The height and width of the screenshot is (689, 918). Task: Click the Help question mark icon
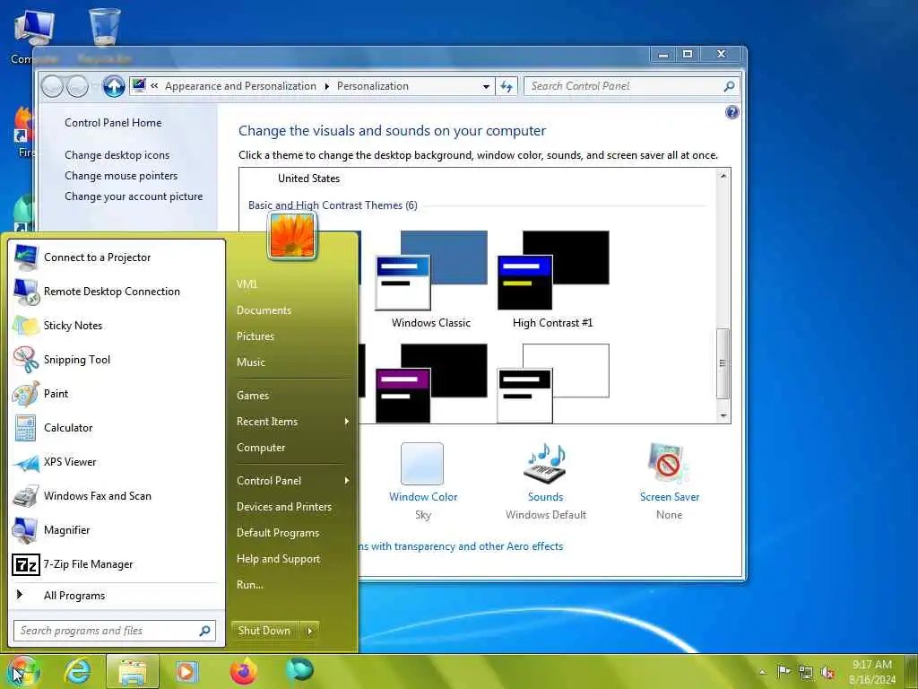point(732,112)
